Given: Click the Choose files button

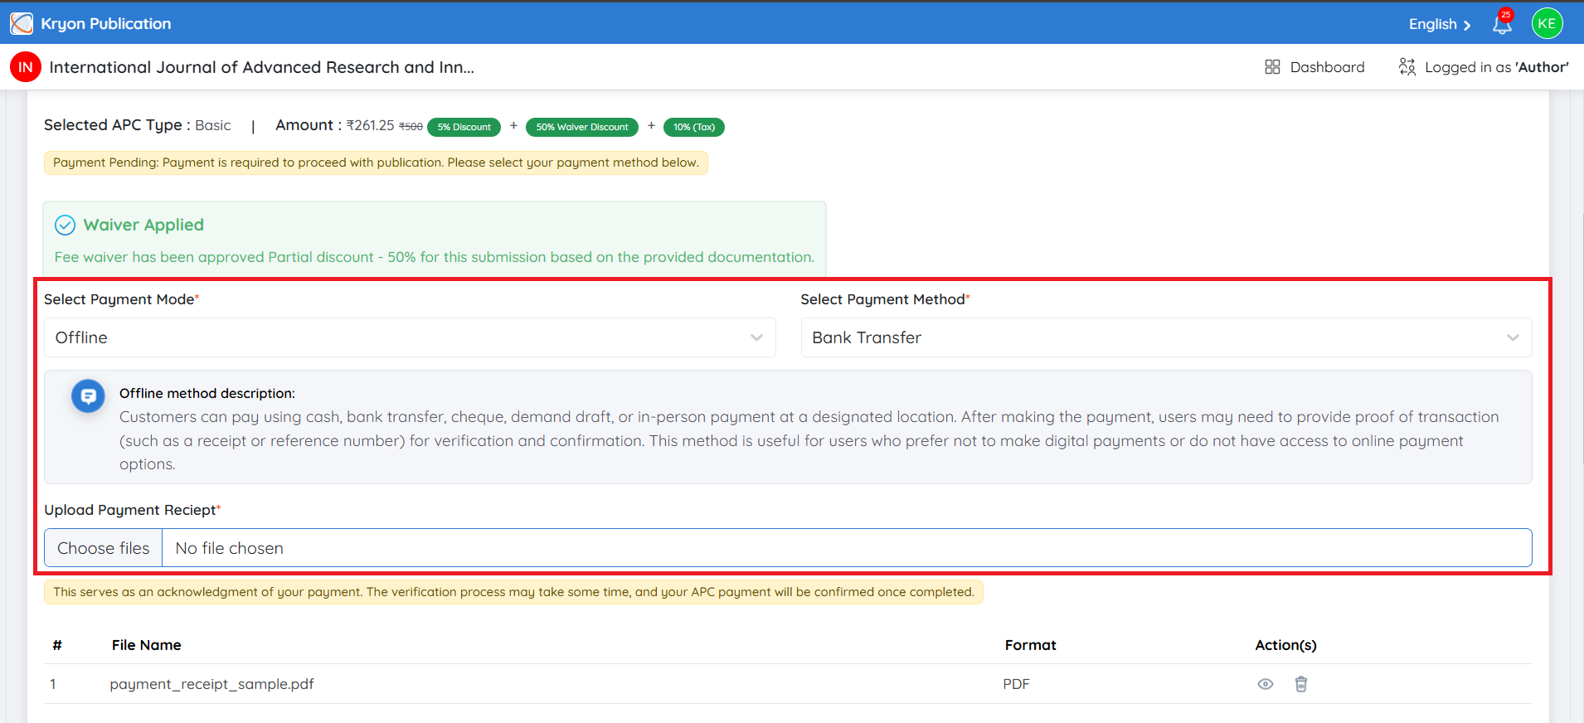Looking at the screenshot, I should click(104, 548).
